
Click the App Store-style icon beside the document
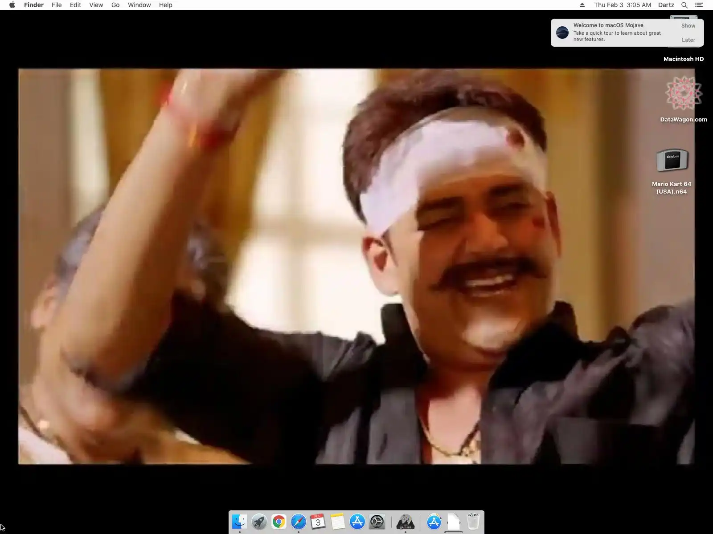[434, 522]
